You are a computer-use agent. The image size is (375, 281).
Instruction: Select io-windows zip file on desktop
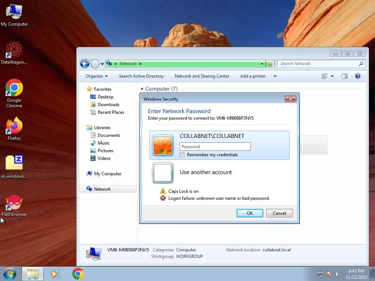pyautogui.click(x=14, y=167)
